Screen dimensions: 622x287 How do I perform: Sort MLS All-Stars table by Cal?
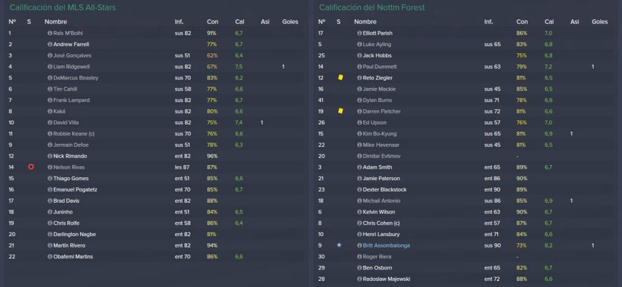point(239,22)
